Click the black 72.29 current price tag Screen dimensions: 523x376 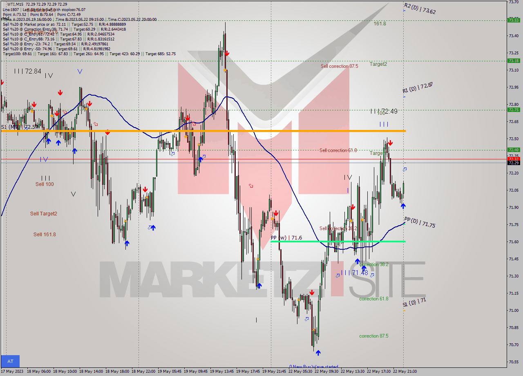coord(513,163)
